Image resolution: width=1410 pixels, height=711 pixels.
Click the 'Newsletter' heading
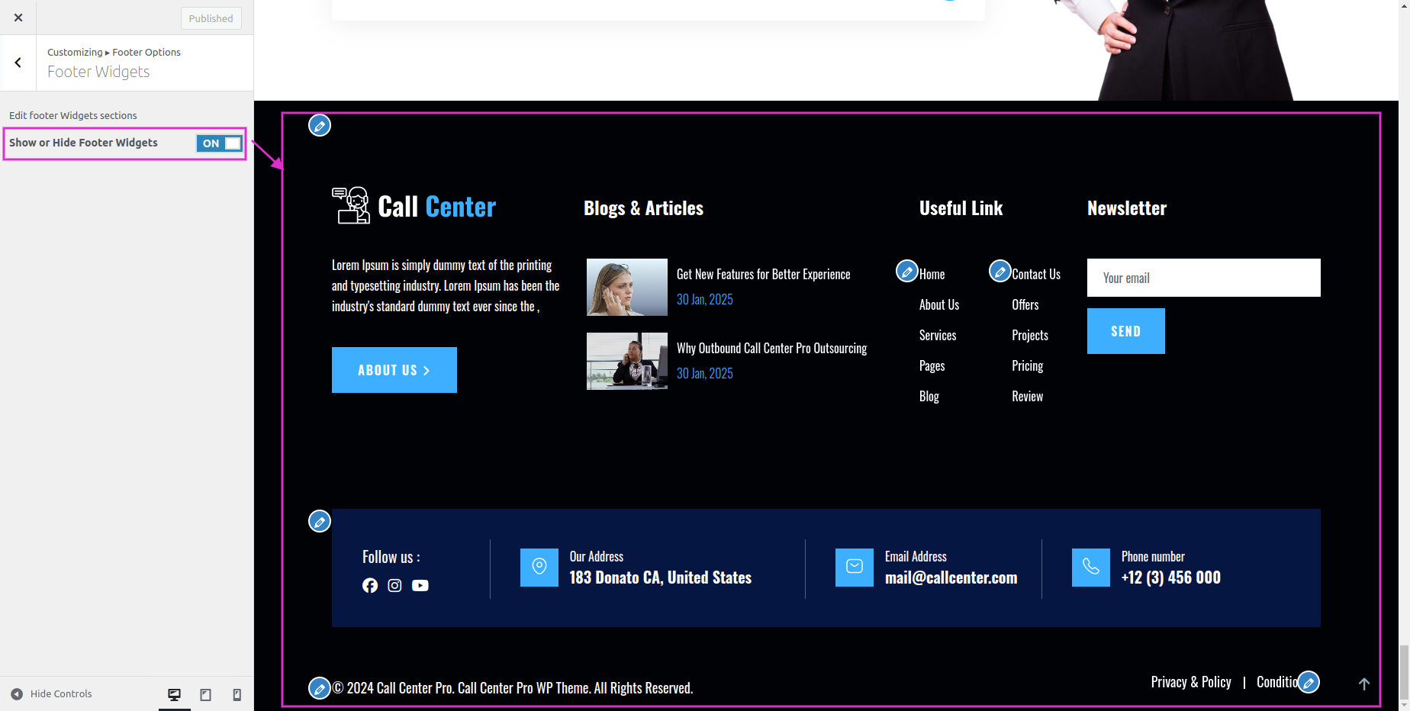pos(1127,208)
